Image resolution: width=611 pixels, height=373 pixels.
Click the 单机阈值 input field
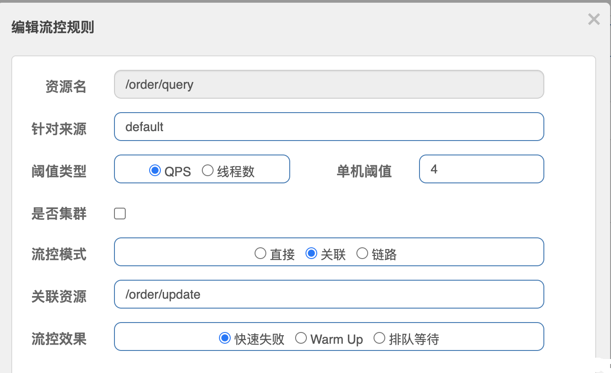click(x=481, y=169)
